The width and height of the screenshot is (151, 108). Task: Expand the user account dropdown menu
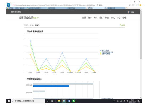[x=132, y=12]
